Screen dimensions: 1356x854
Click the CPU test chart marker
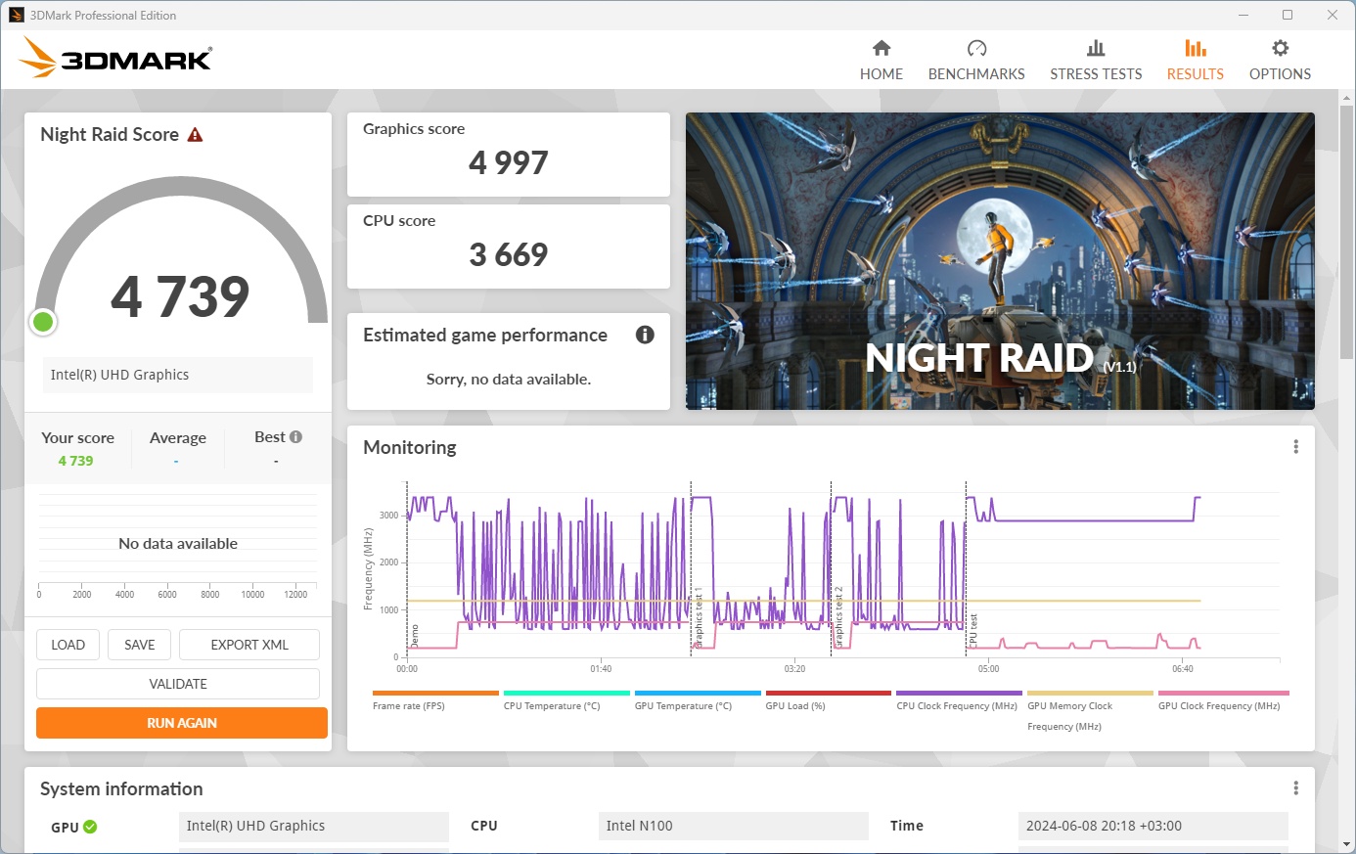coord(973,631)
